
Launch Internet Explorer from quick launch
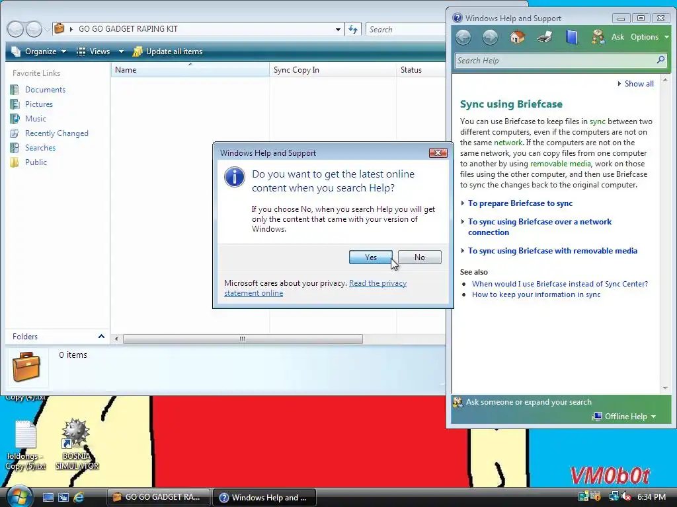[x=79, y=497]
